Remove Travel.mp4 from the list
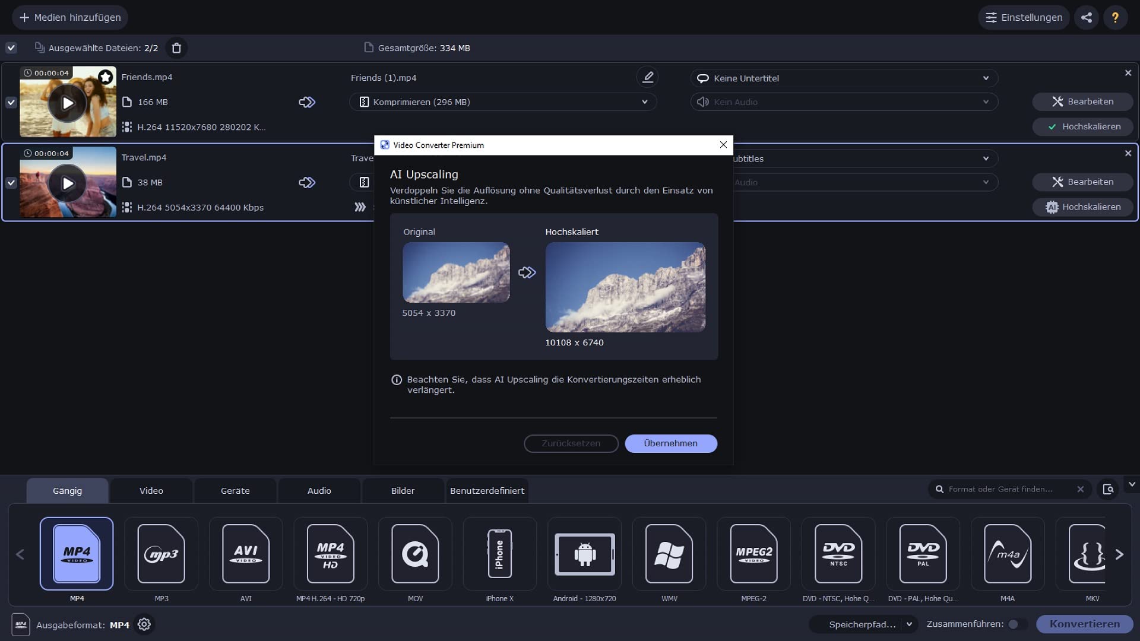The height and width of the screenshot is (641, 1140). pyautogui.click(x=1128, y=153)
